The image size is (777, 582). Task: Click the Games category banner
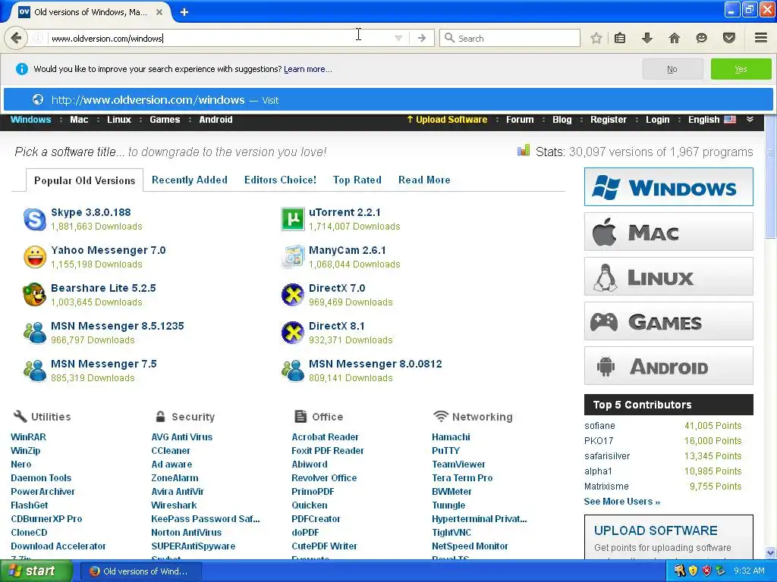coord(668,321)
